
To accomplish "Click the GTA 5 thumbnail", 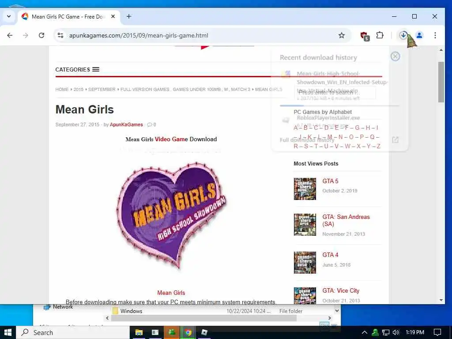I will [305, 189].
